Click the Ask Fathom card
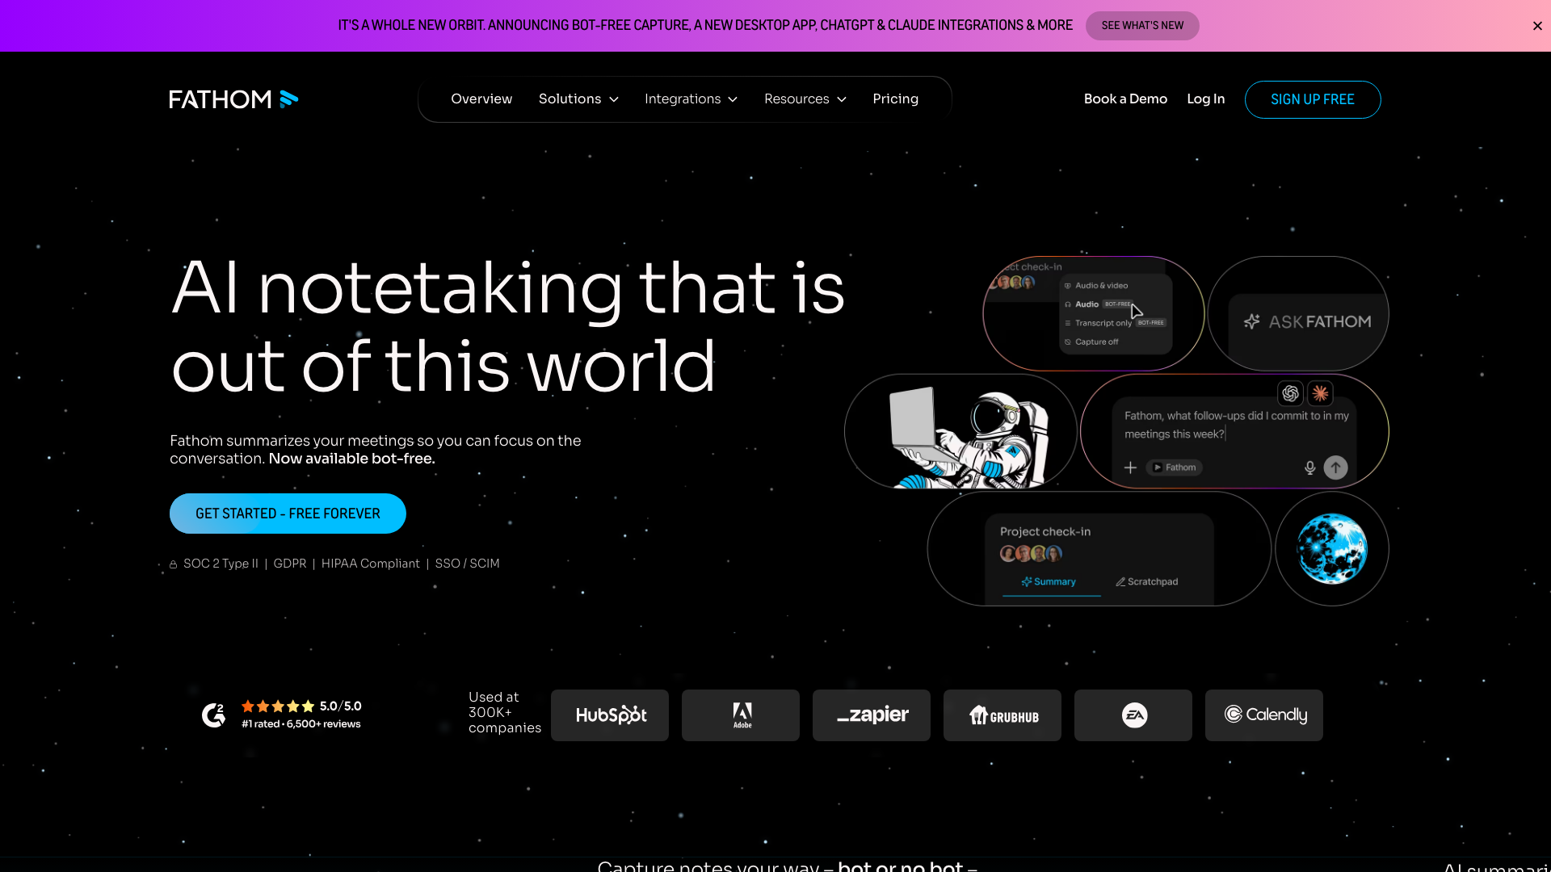 [1298, 314]
